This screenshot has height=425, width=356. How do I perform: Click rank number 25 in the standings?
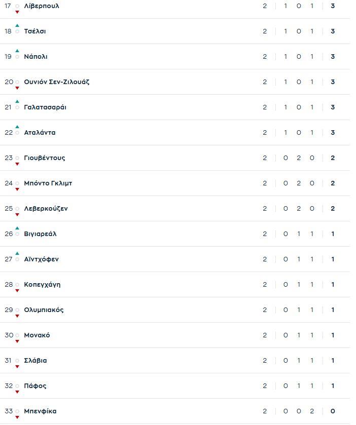coord(9,209)
